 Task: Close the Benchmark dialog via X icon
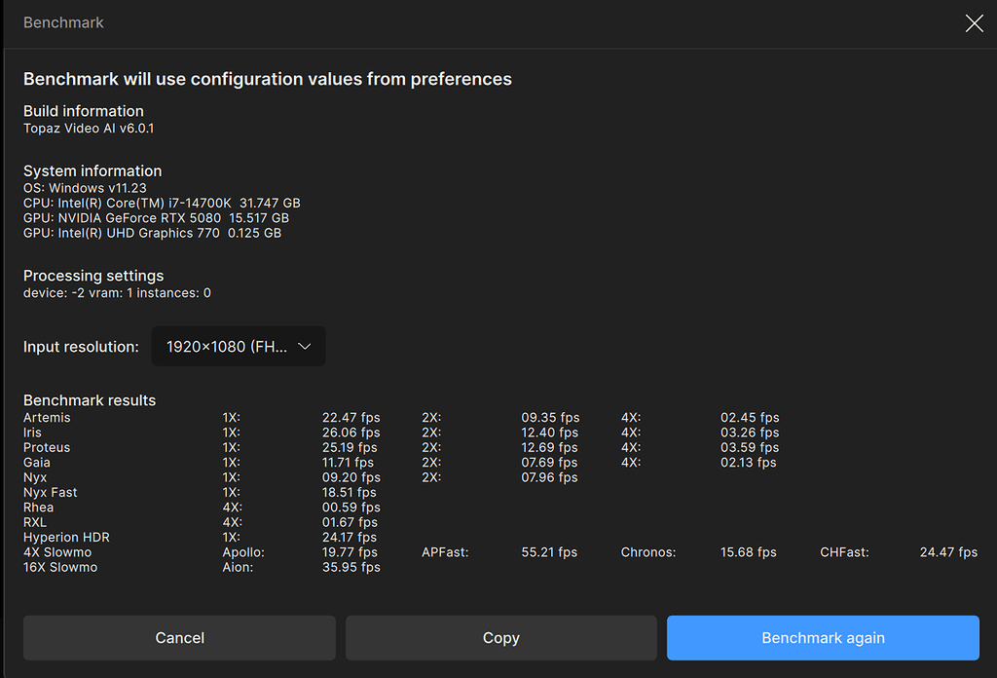point(974,22)
